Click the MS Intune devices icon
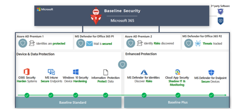234x109 pixels. 51,72
